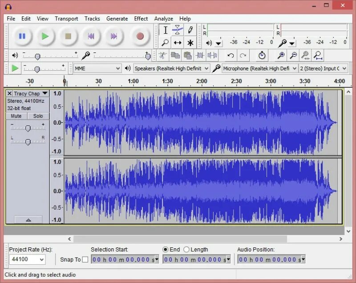Image resolution: width=356 pixels, height=283 pixels.
Task: Enable the Snap To checkbox
Action: (x=85, y=259)
